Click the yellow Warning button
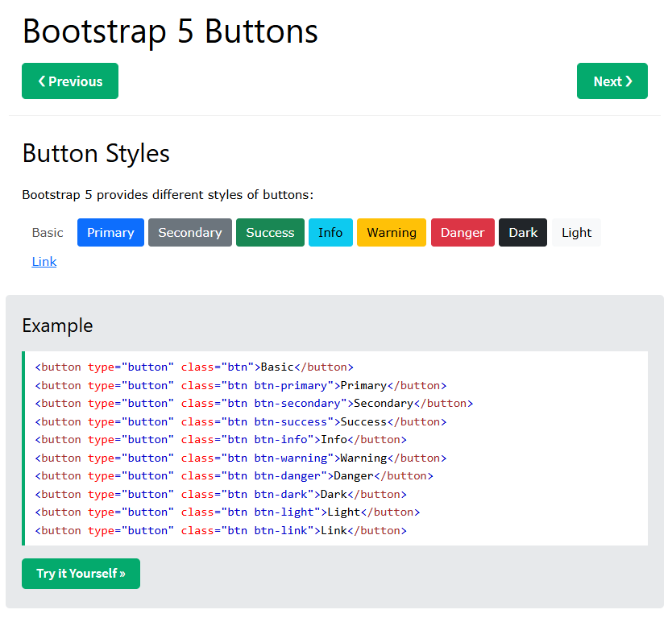This screenshot has height=618, width=668. (392, 233)
